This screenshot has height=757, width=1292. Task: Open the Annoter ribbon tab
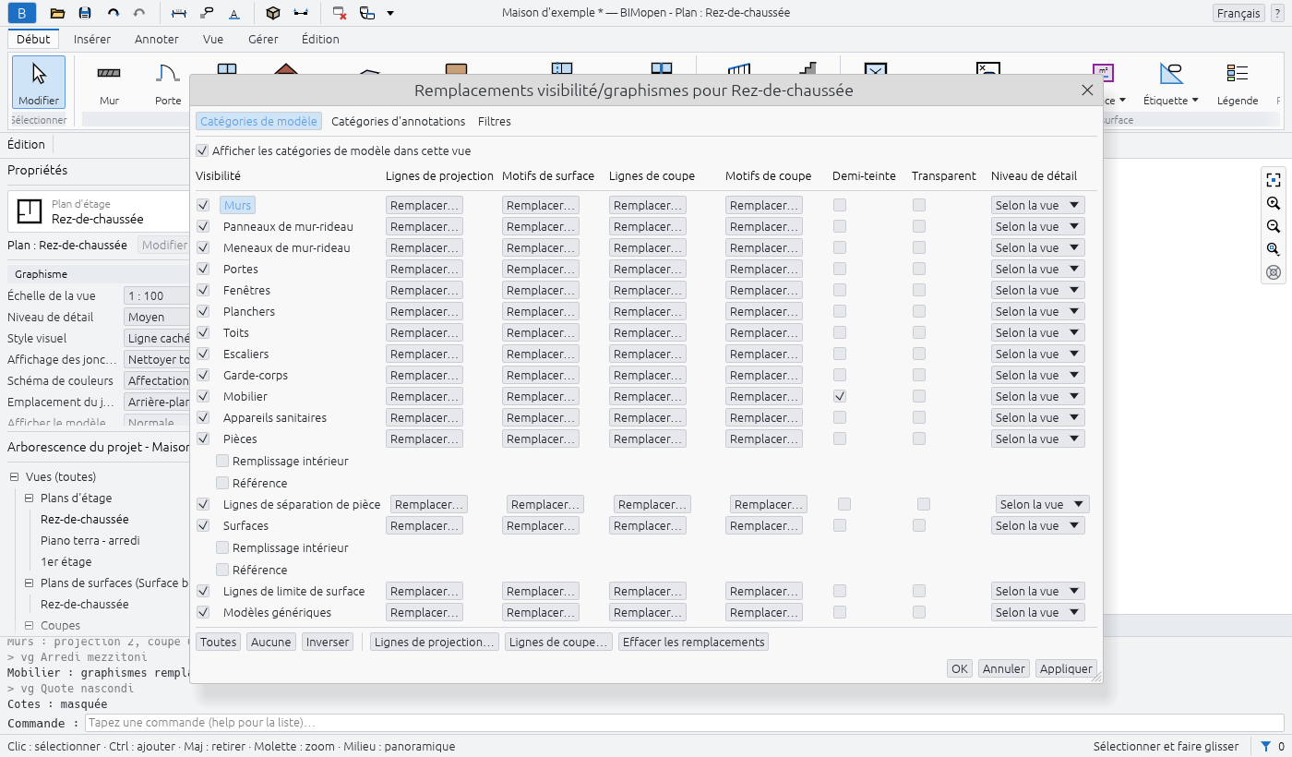coord(157,40)
